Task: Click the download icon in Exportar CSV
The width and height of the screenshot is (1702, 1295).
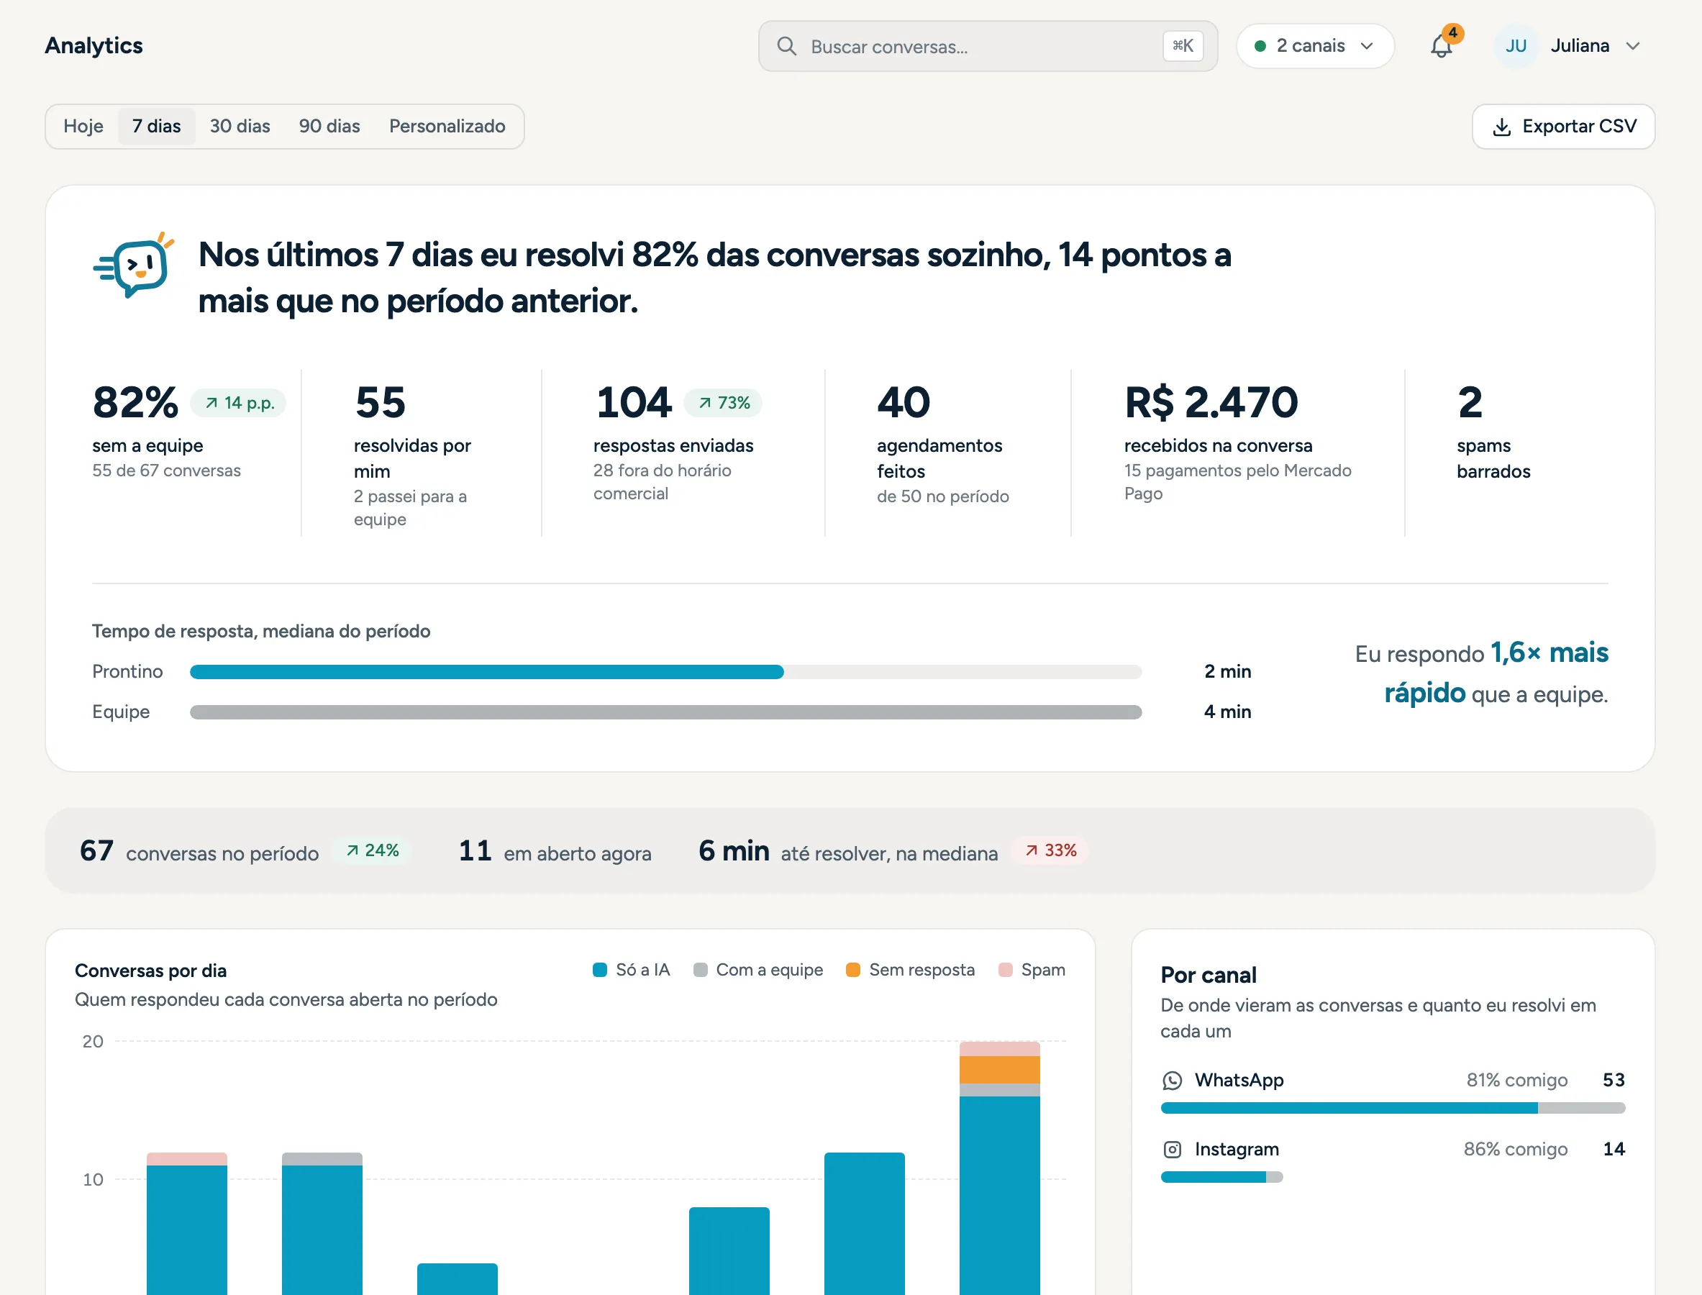Action: tap(1501, 127)
